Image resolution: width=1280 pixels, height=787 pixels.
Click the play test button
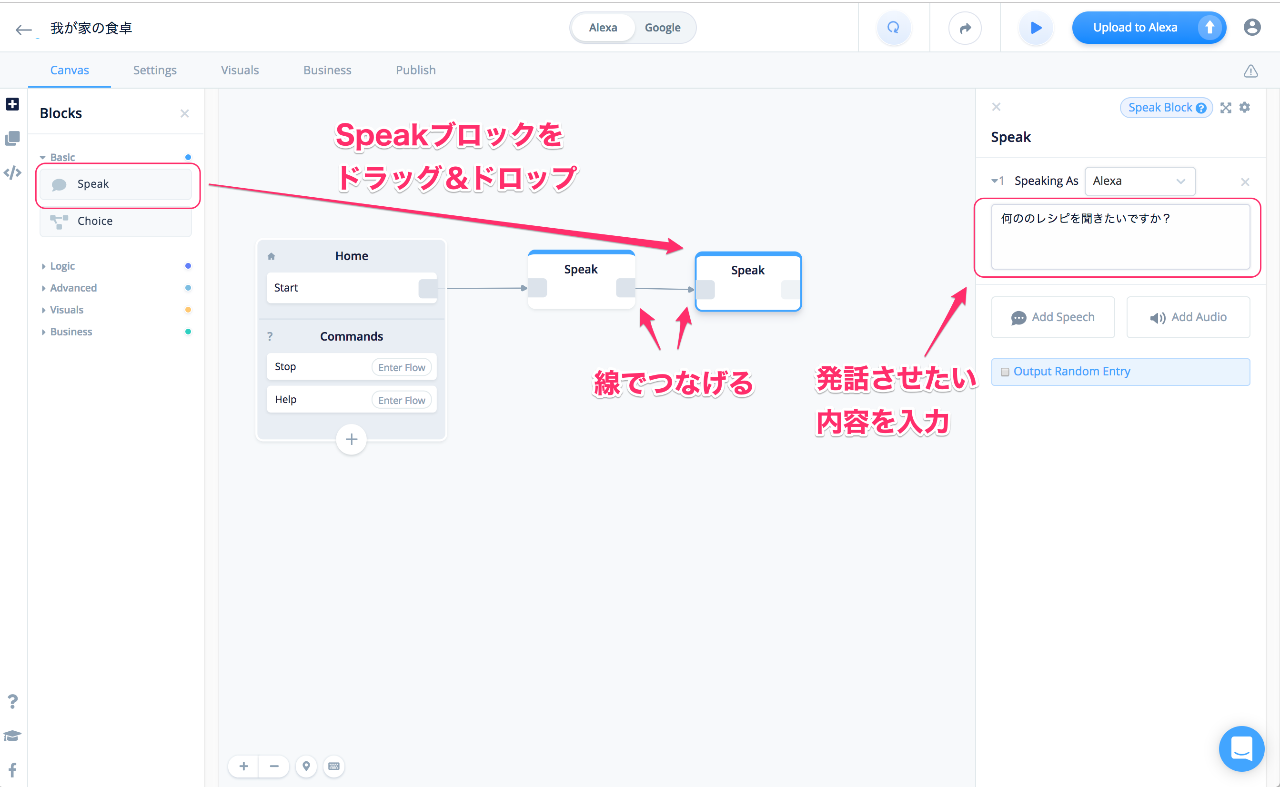(1036, 28)
